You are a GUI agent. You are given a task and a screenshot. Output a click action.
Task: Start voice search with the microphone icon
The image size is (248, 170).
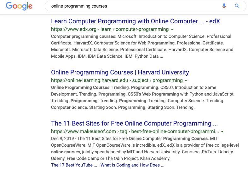click(x=224, y=6)
